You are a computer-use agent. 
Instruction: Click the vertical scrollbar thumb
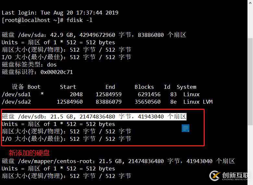[250, 82]
